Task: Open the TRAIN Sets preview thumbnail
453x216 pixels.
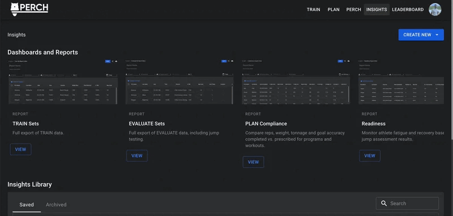Action: coord(63,82)
